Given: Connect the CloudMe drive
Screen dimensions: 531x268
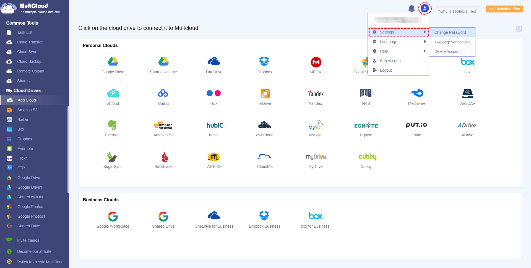Looking at the screenshot, I should pyautogui.click(x=264, y=157).
